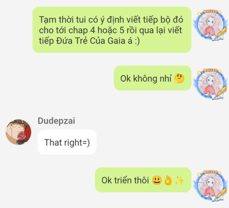Screen dimensions: 229x208
Task: Click the thinking face emoji
Action: pyautogui.click(x=179, y=78)
